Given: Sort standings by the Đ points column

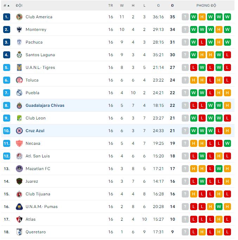Looking at the screenshot, I should (172, 6).
